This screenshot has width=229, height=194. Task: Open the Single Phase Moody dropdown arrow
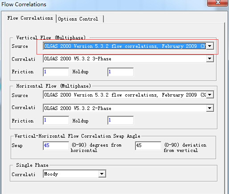pyautogui.click(x=102, y=174)
